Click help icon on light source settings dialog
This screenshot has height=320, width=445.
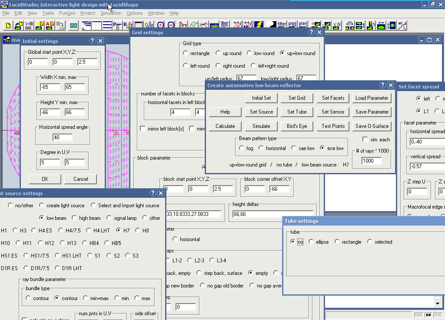coord(153,193)
